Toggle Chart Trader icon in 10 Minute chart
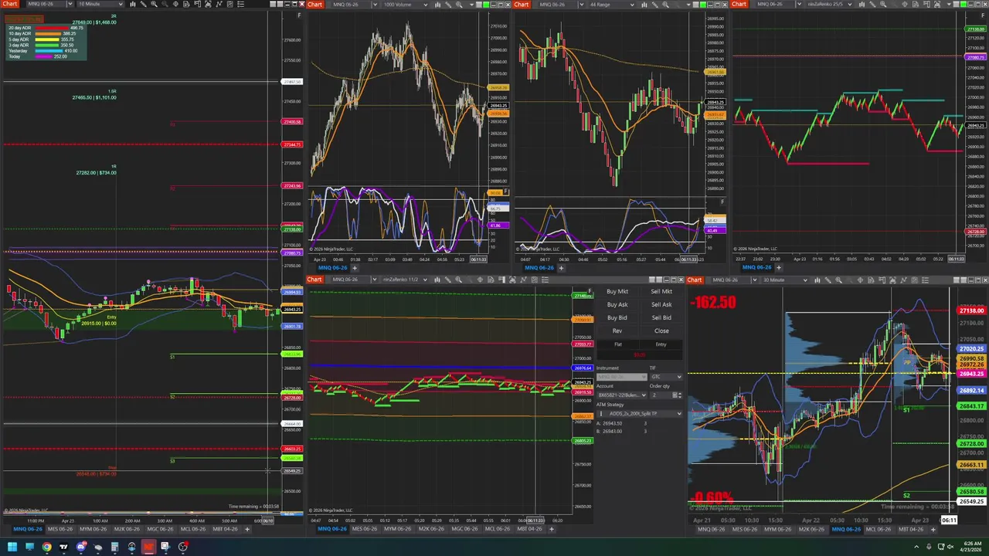Screen dimensions: 989x556 198,5
